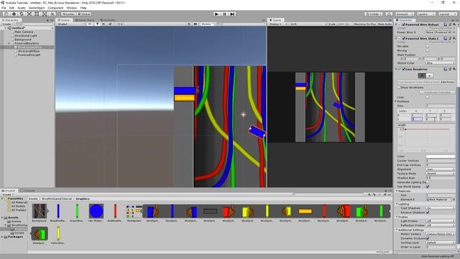Viewport: 460px width, 259px height.
Task: Select the green wire sprite in second row
Action: (x=40, y=235)
